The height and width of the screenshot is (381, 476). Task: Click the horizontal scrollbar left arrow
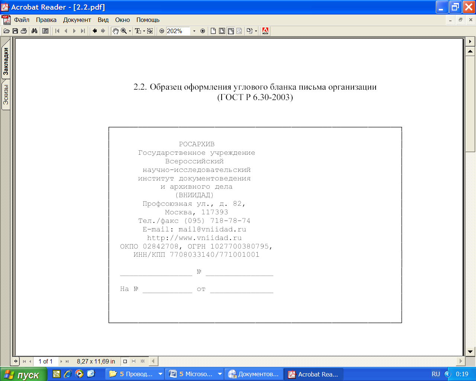click(153, 361)
